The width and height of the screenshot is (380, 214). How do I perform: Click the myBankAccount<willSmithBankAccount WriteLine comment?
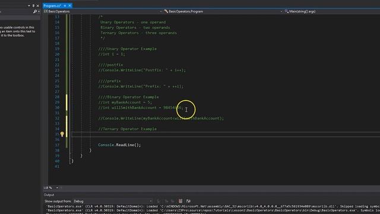[x=161, y=118]
